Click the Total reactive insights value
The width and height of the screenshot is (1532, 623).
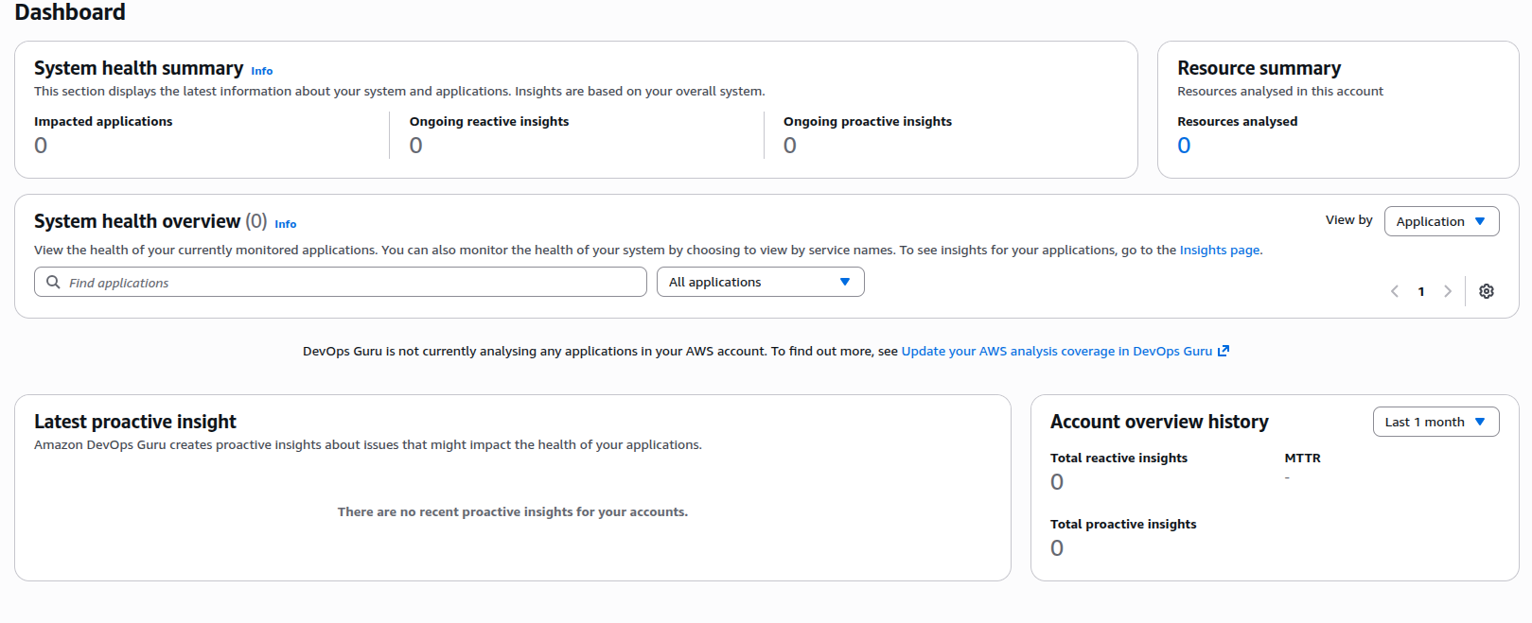point(1057,482)
